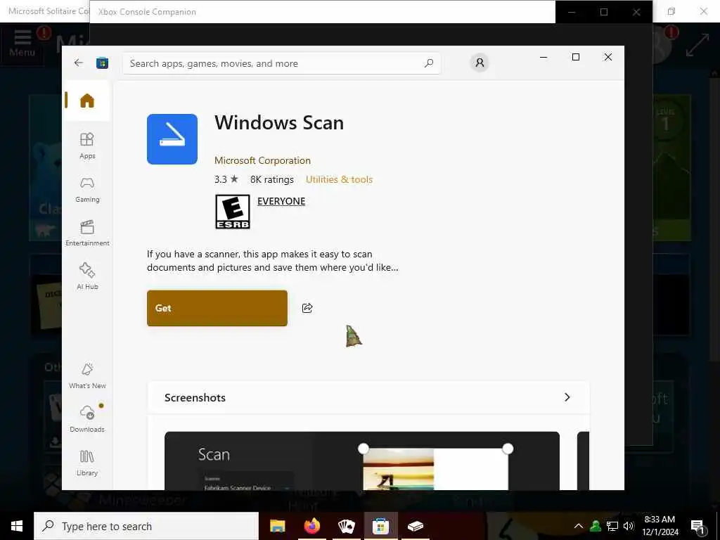Open the Windows Start menu

(17, 526)
